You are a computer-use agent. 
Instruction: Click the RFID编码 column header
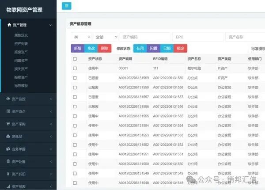(160, 59)
